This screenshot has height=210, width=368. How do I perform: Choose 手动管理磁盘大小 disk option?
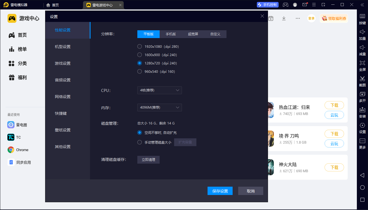point(154,142)
